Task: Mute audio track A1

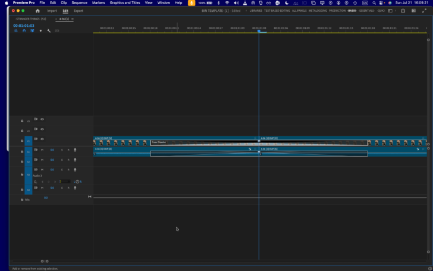Action: pos(42,150)
